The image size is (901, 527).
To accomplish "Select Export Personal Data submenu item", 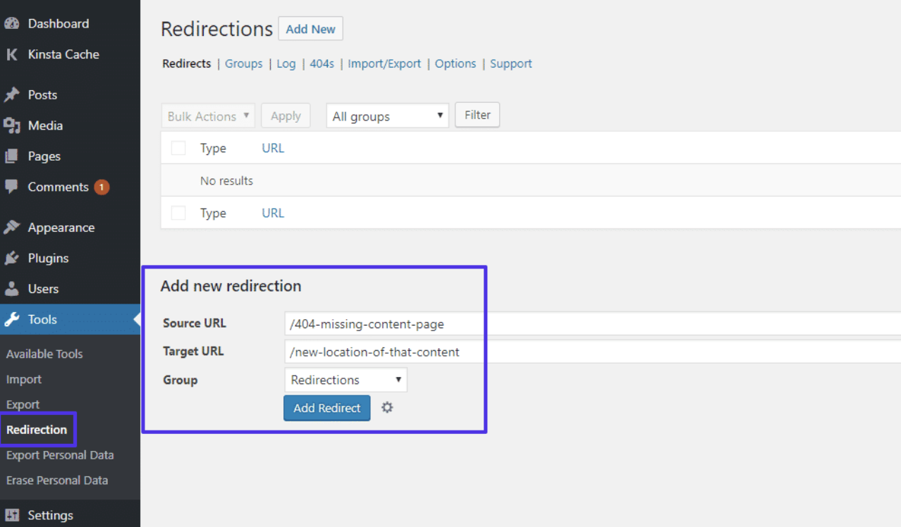I will (60, 455).
